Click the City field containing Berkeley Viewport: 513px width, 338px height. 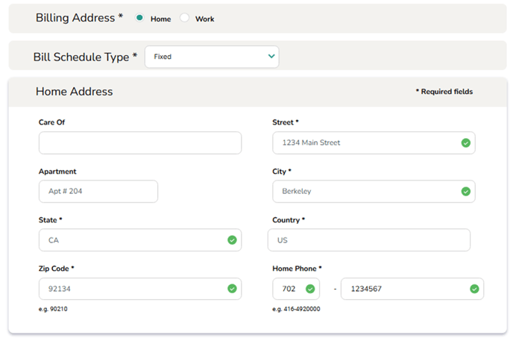click(x=364, y=191)
